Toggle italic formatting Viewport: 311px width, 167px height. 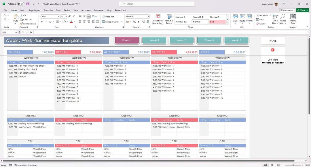[46, 22]
